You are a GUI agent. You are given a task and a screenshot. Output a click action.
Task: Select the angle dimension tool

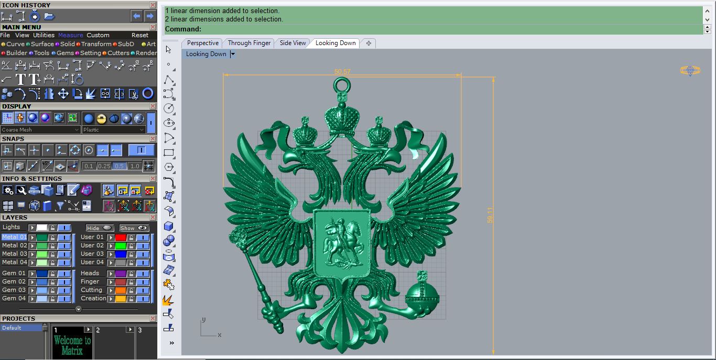coord(6,66)
